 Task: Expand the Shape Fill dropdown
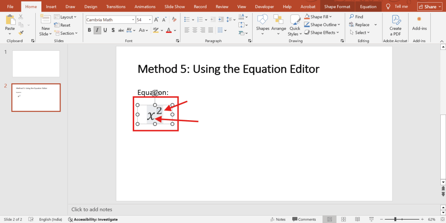click(331, 17)
